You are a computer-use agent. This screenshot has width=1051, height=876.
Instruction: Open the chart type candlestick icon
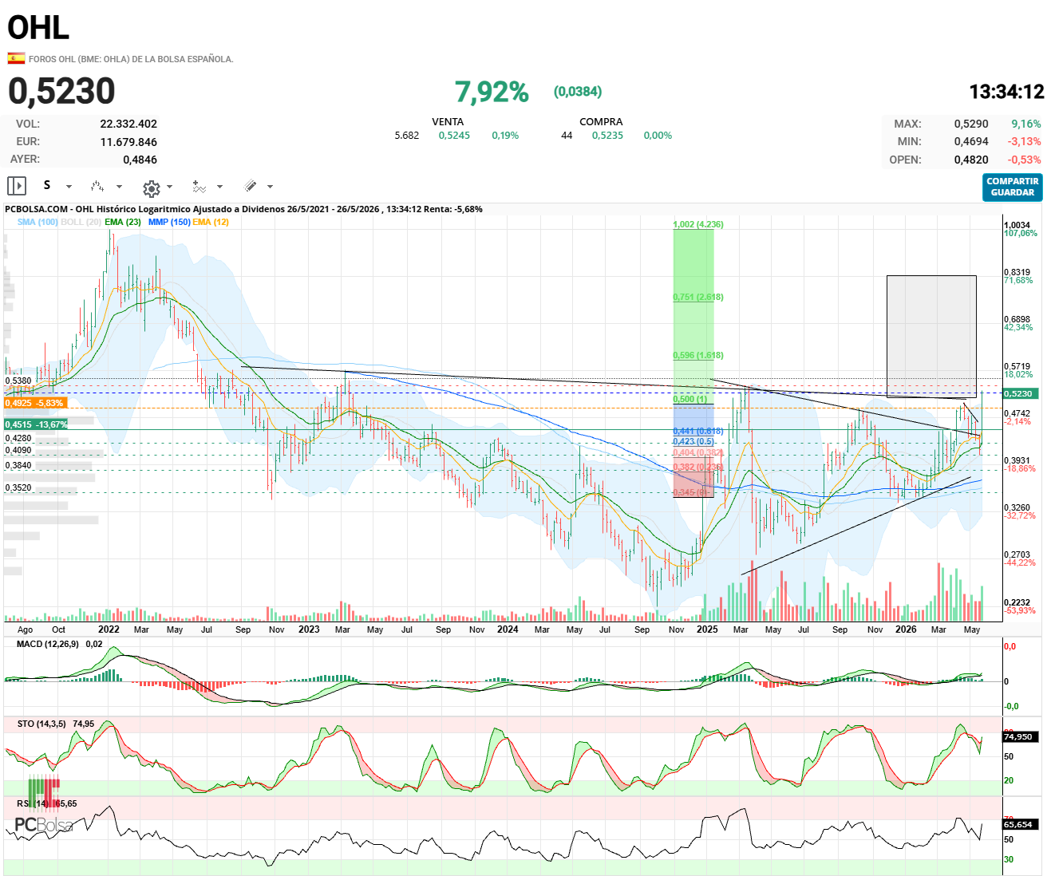pos(97,186)
